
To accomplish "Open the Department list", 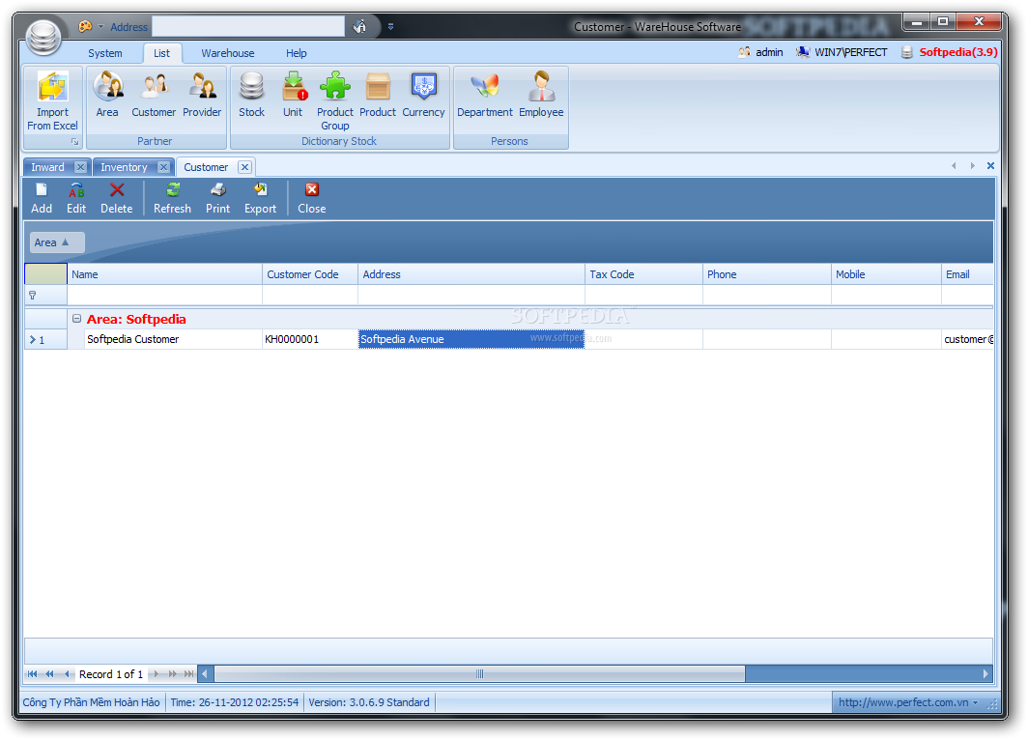I will pyautogui.click(x=485, y=95).
